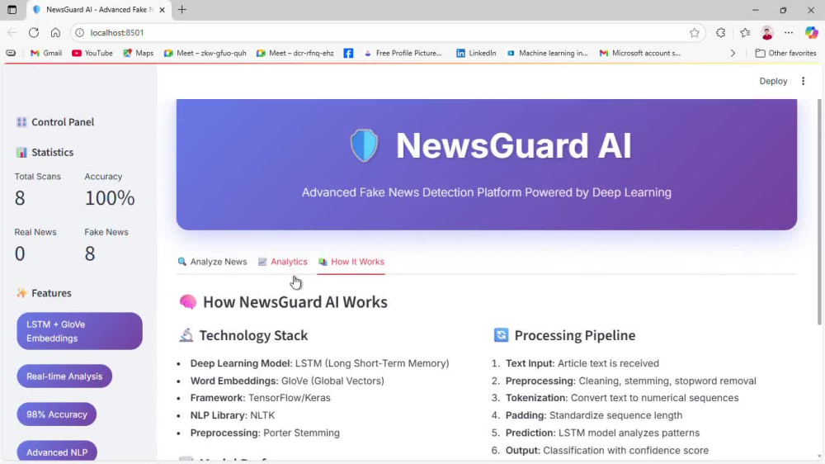Click the LSTM + GloVe Embeddings feature pill
This screenshot has width=825, height=464.
tap(79, 331)
